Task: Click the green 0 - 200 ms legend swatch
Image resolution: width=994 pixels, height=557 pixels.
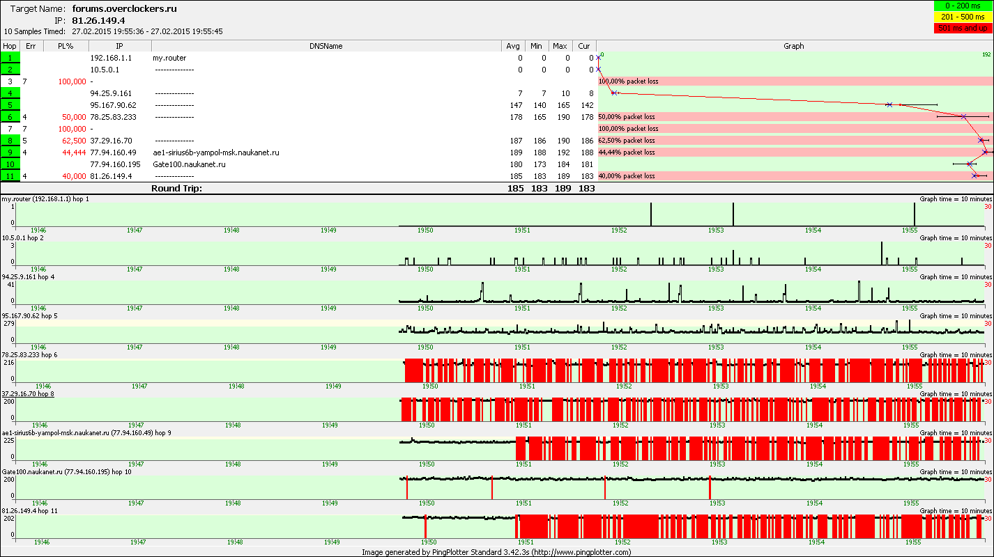Action: 963,6
